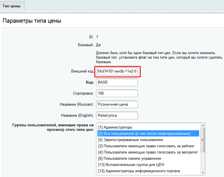Click the 'Параметры типа цены' heading
224x177 pixels.
coord(32,21)
